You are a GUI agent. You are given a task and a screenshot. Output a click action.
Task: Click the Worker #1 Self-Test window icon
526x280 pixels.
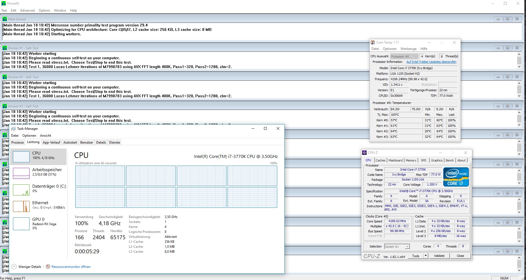5,48
